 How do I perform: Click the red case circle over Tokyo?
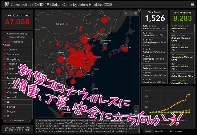click(x=125, y=49)
